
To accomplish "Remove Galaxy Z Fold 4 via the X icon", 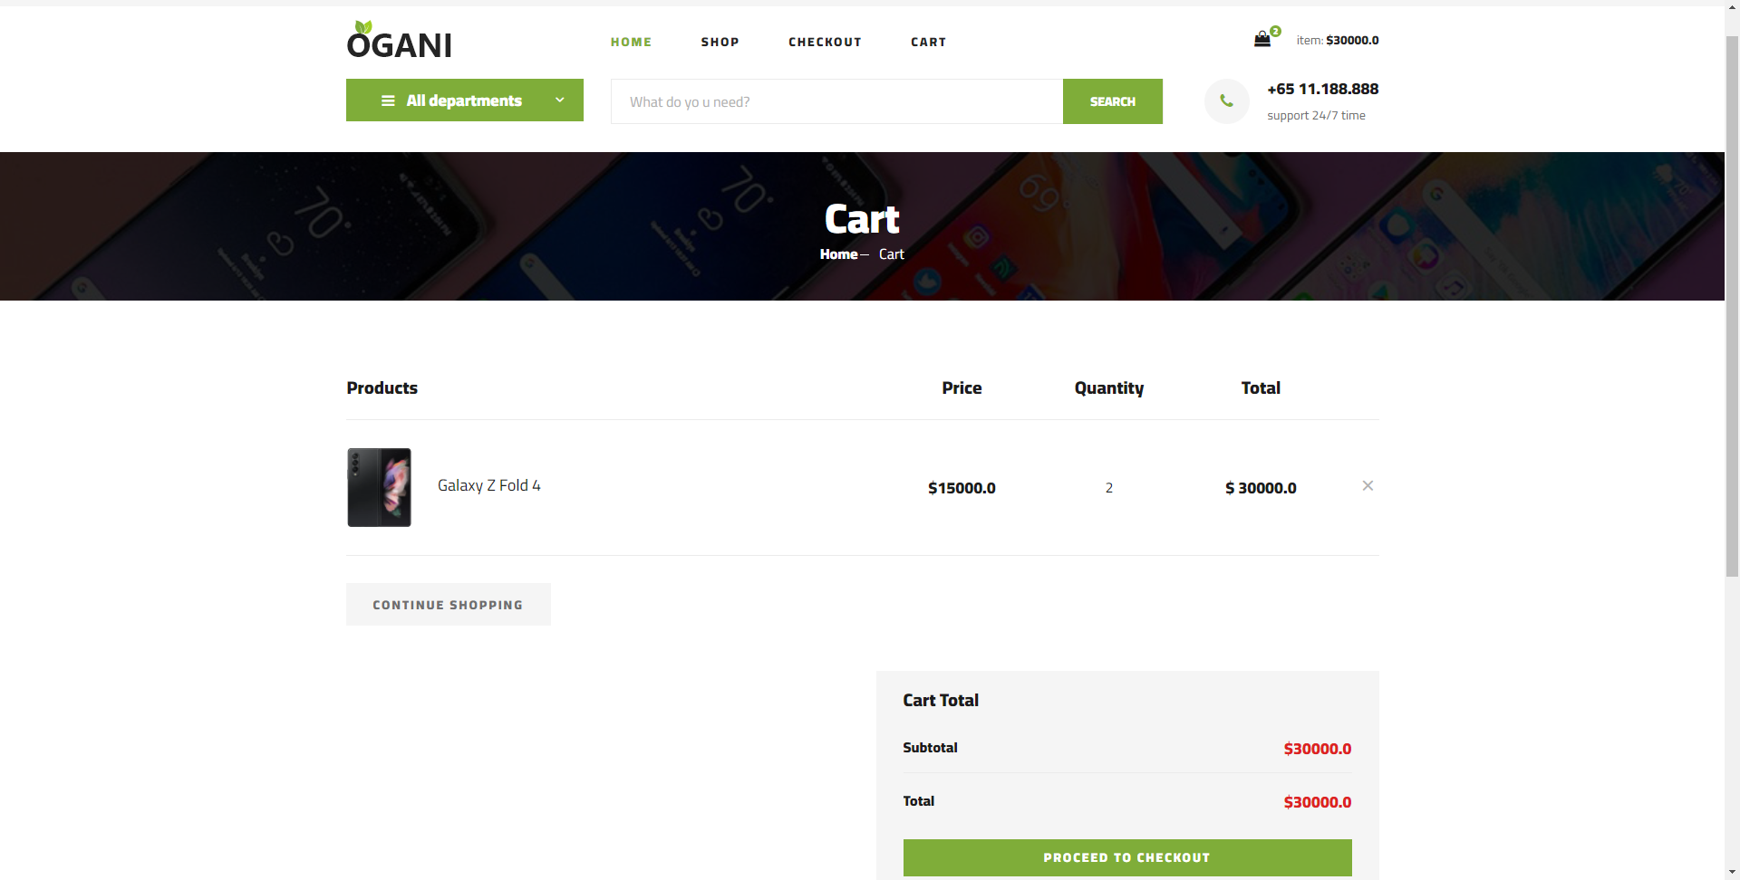I will 1368,485.
